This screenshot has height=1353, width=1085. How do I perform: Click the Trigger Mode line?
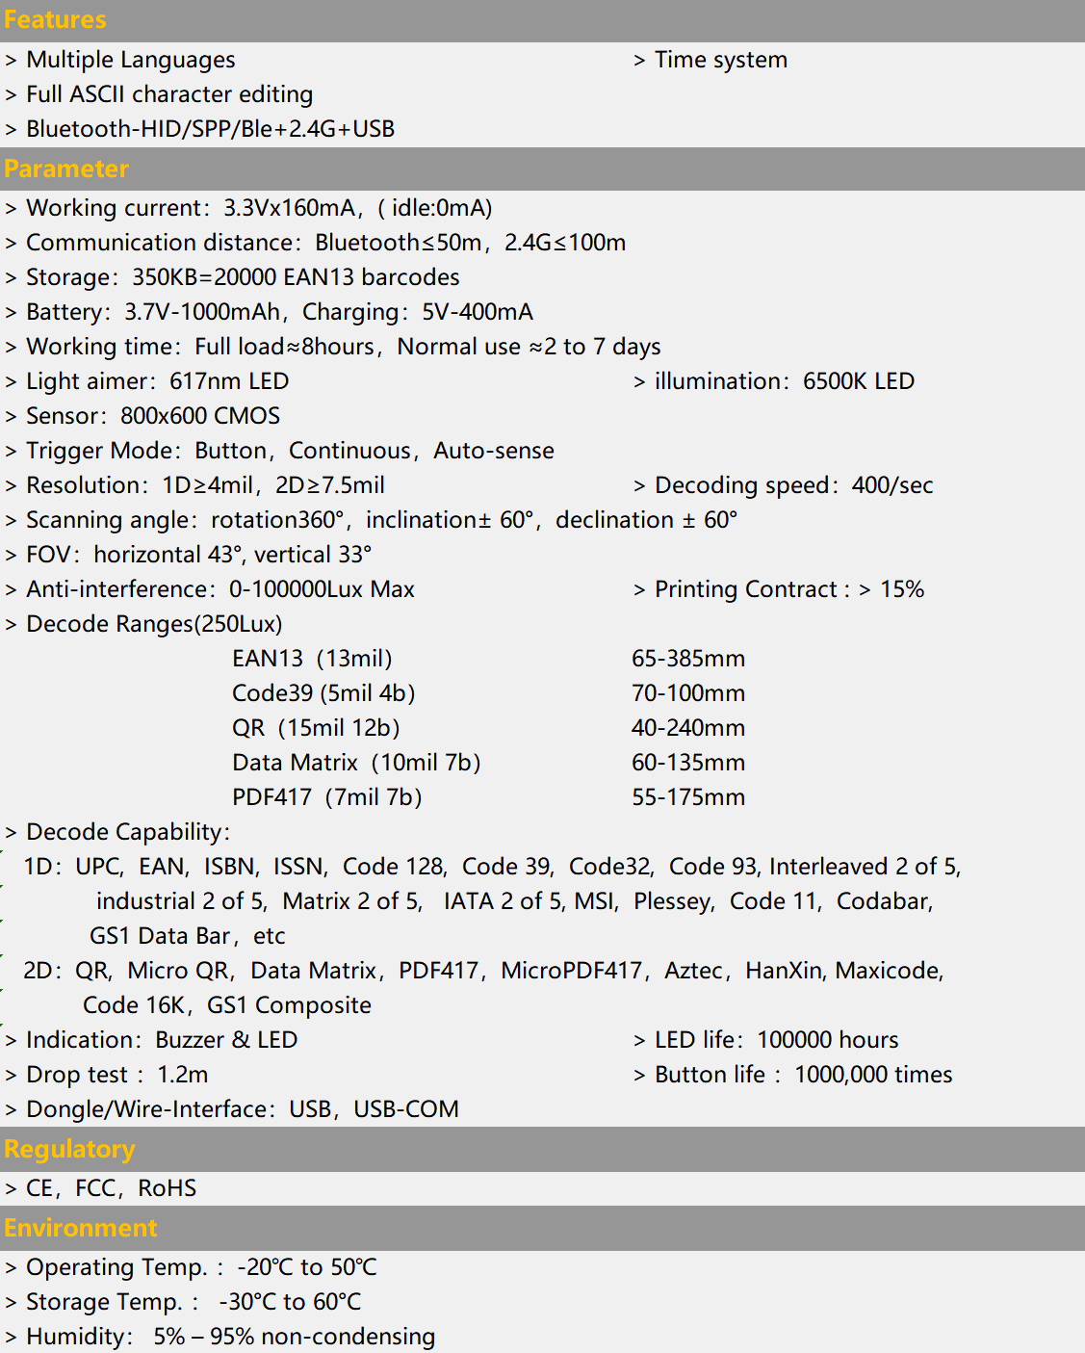tap(280, 451)
